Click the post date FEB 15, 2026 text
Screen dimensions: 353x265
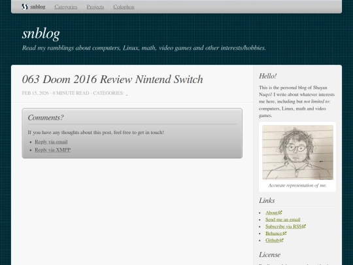pyautogui.click(x=35, y=93)
